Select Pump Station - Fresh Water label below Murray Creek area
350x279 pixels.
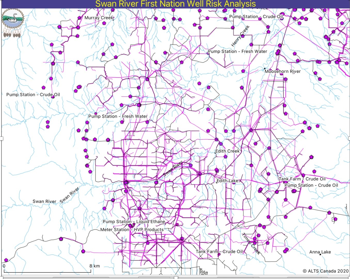tap(118, 116)
